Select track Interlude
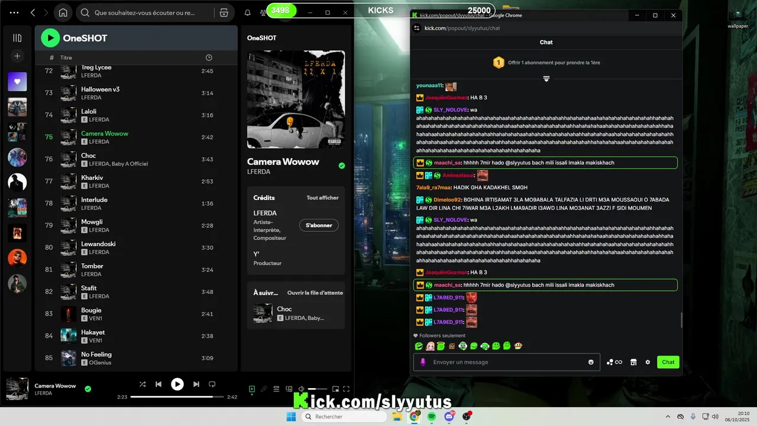Viewport: 757px width, 426px height. (136, 204)
